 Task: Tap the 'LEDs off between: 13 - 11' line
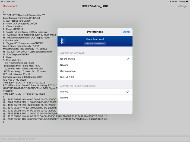pyautogui.click(x=16, y=74)
